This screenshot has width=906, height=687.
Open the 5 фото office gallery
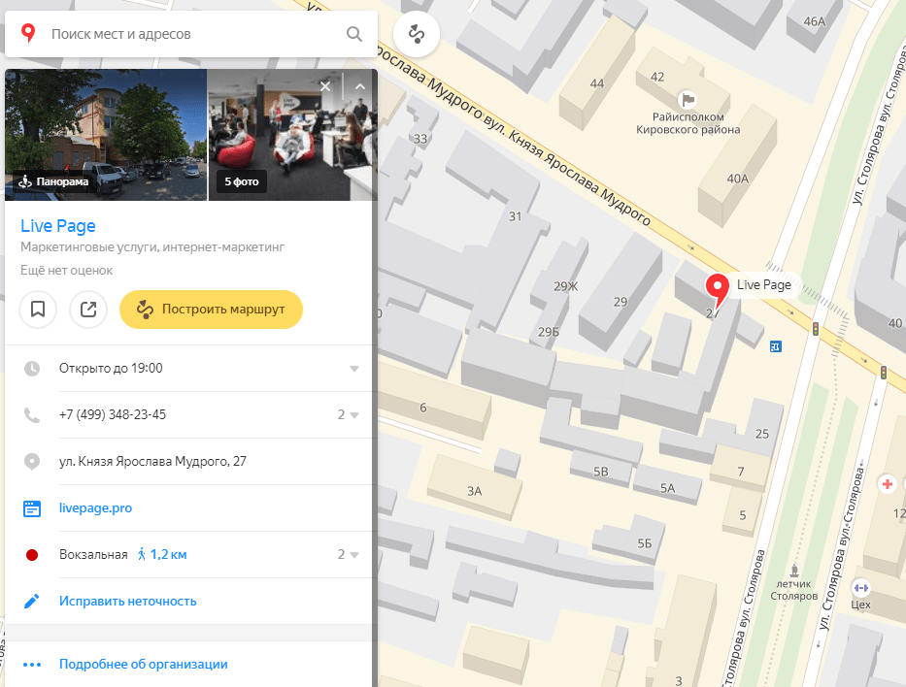coord(292,135)
